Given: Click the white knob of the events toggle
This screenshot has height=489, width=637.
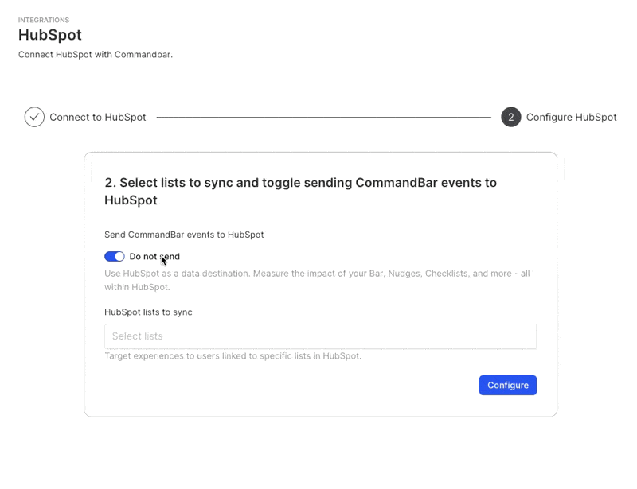Looking at the screenshot, I should point(119,257).
